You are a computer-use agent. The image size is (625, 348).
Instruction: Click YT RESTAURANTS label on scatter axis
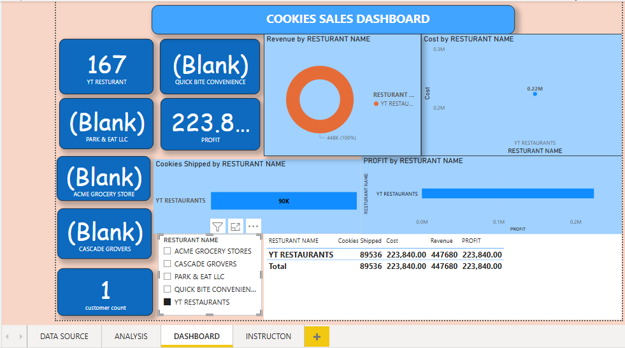pos(535,143)
